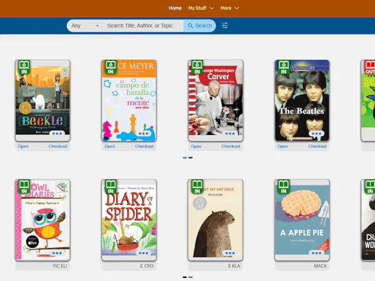This screenshot has width=375, height=281.
Task: Click Open under El campo de batalla de la mente
Action: (110, 146)
